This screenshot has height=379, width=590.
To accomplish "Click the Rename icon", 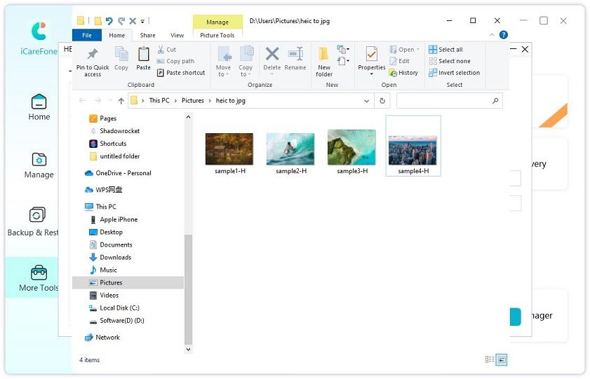I will (x=295, y=54).
